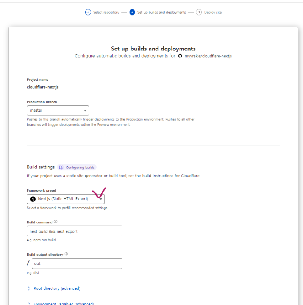Image resolution: width=303 pixels, height=305 pixels.
Task: Click the book icon in Configuring builds badge
Action: point(61,167)
